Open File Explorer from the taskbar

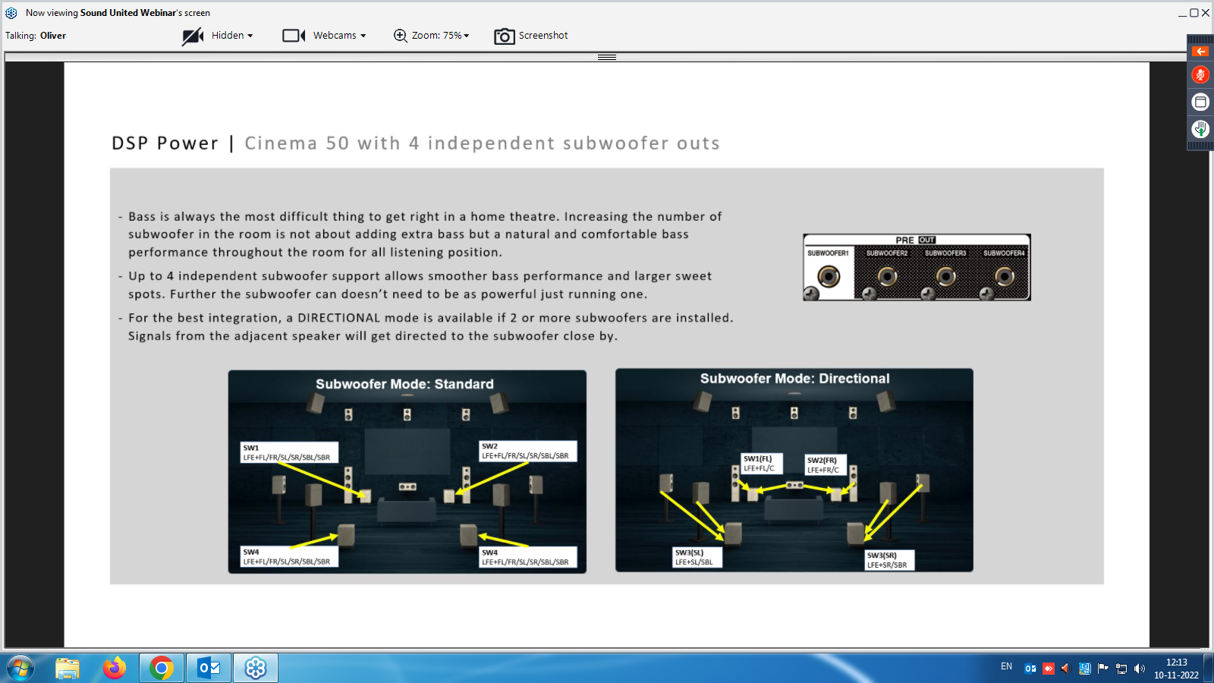point(68,669)
